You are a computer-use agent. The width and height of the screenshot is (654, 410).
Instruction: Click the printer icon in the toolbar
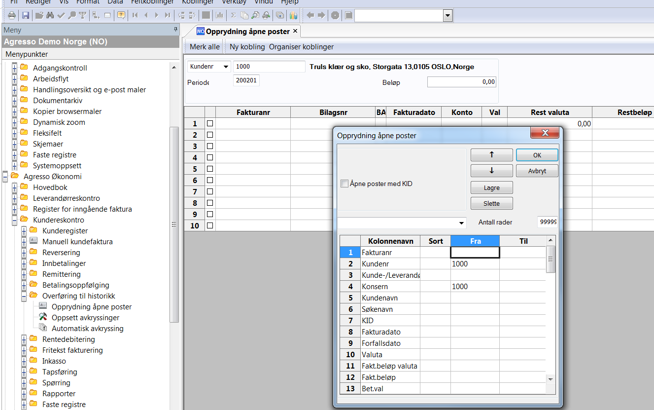[12, 15]
